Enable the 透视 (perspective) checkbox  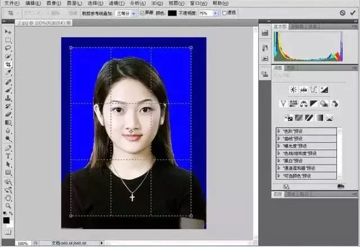[224, 12]
